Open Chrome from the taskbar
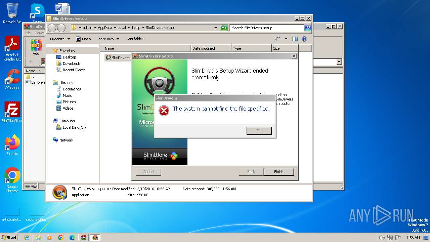Image resolution: width=430 pixels, height=242 pixels. pyautogui.click(x=61, y=238)
